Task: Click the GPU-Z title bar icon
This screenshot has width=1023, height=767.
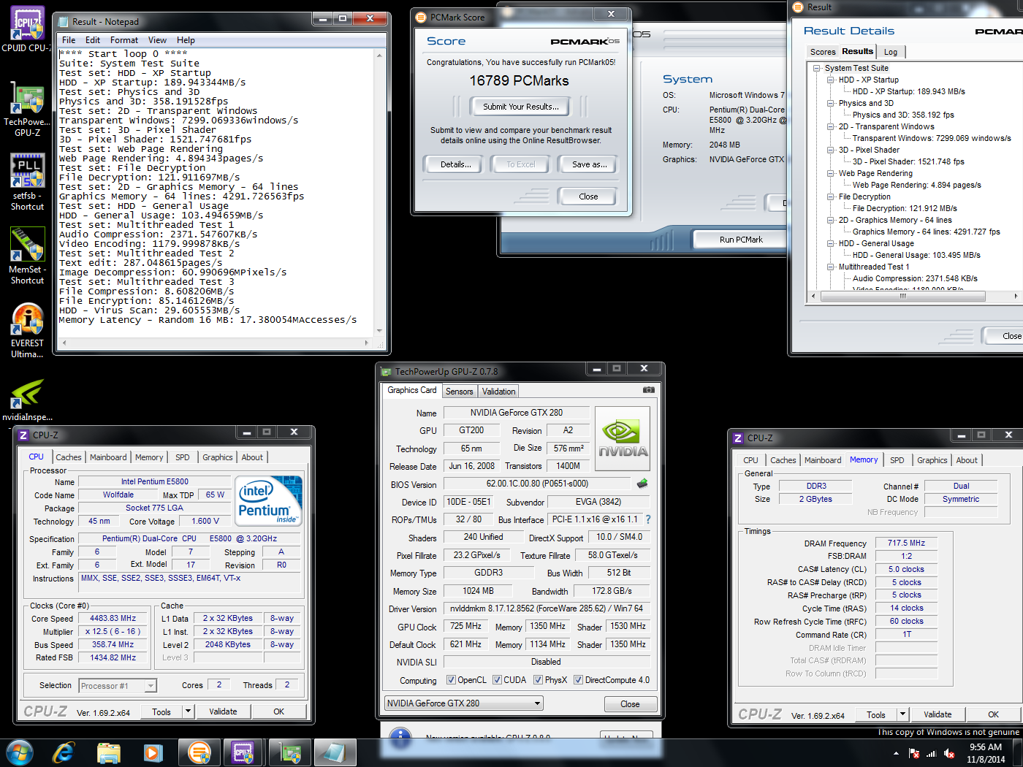Action: (x=387, y=372)
